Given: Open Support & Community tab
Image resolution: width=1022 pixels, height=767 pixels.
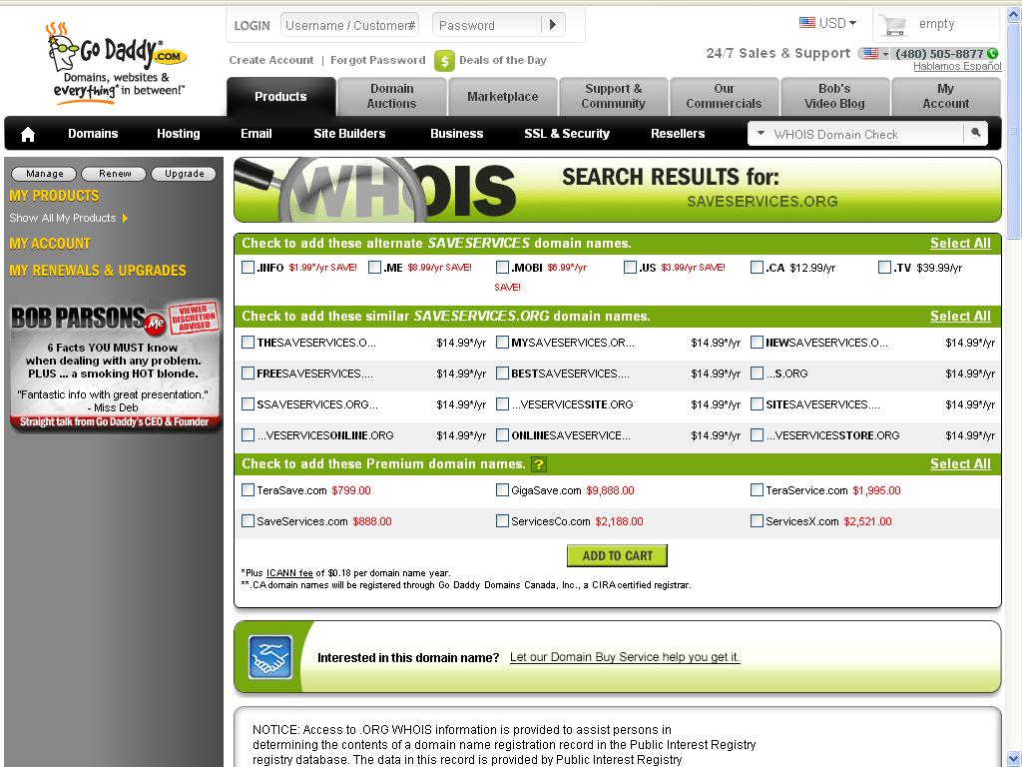Looking at the screenshot, I should (x=614, y=97).
